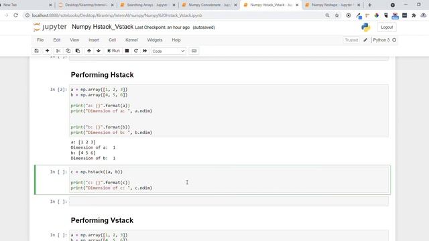Screen dimensions: 429x241
Task: Cut selected cells with scissors icon
Action: click(58, 51)
